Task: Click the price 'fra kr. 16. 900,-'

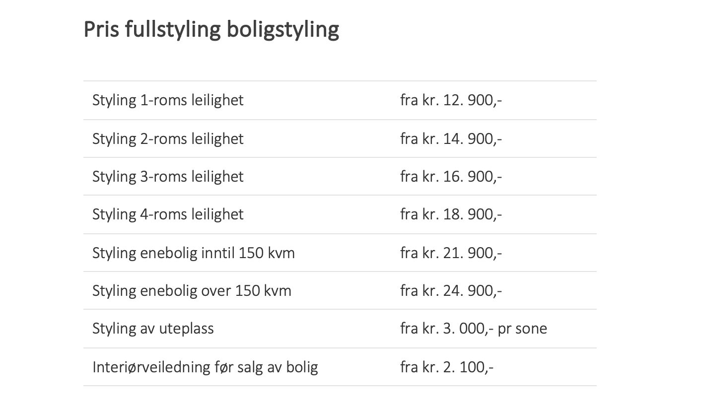Action: click(451, 177)
